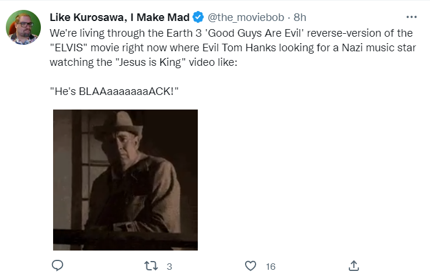
Task: Click the retweet arrows icon
Action: pos(150,266)
